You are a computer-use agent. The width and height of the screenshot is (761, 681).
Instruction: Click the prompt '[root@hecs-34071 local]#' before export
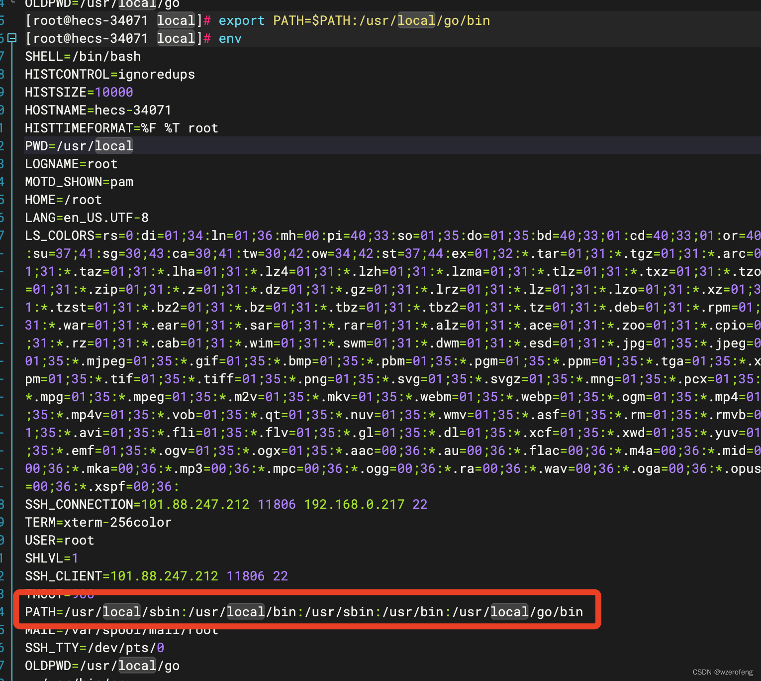(118, 21)
